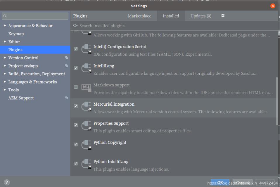Close the Settings dialog
The image size is (280, 187).
[273, 6]
